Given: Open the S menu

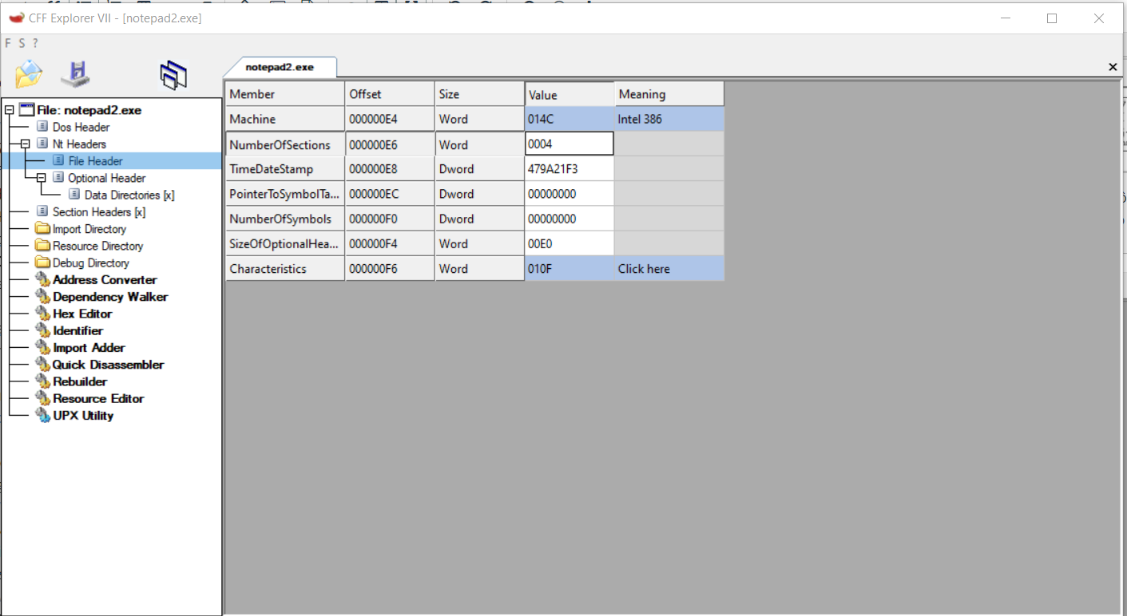Looking at the screenshot, I should [22, 43].
